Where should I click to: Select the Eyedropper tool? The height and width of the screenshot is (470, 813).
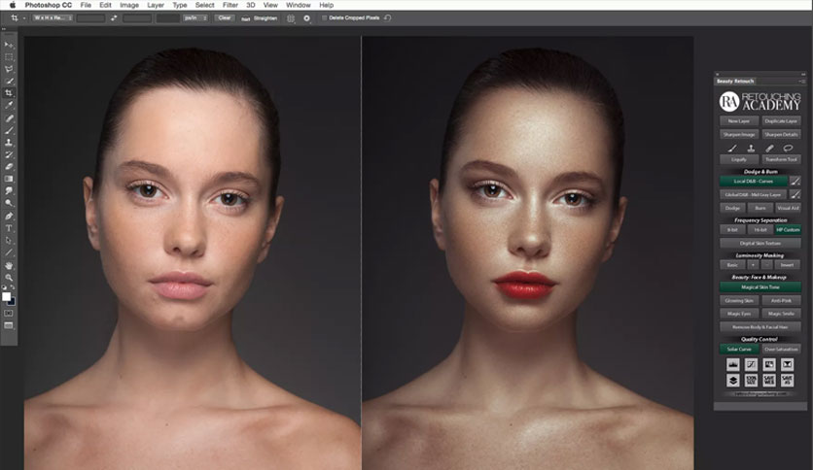point(9,106)
